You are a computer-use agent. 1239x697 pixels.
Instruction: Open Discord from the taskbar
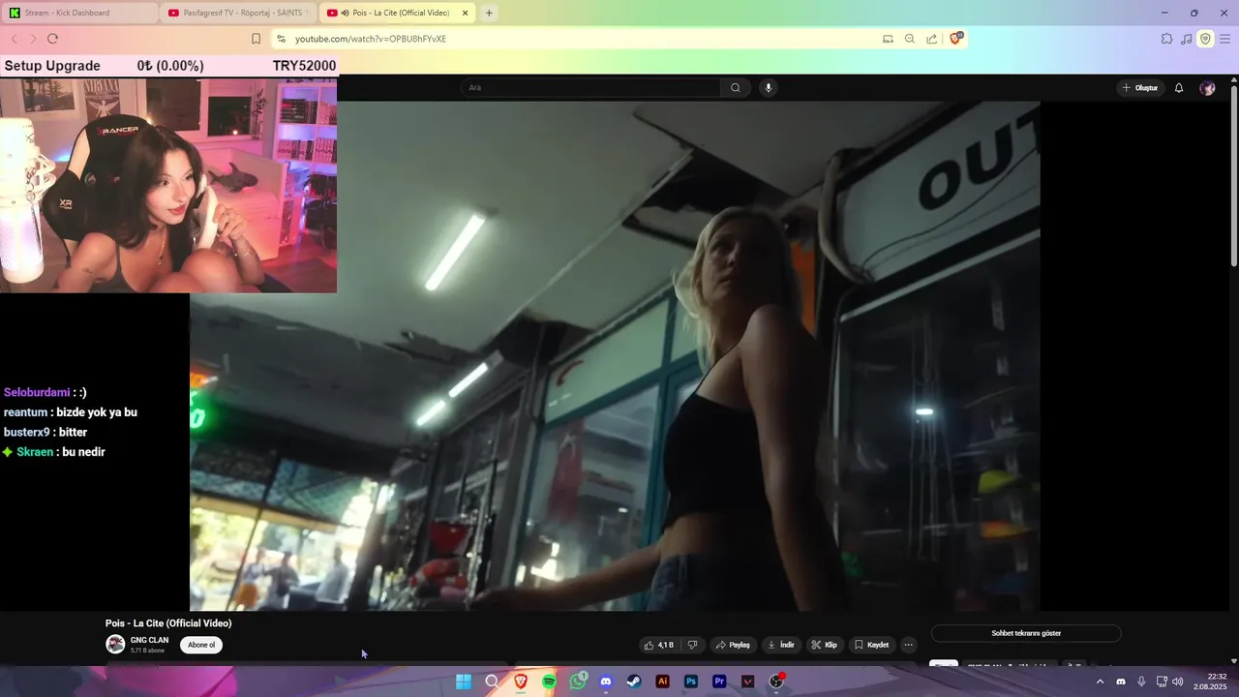click(606, 682)
